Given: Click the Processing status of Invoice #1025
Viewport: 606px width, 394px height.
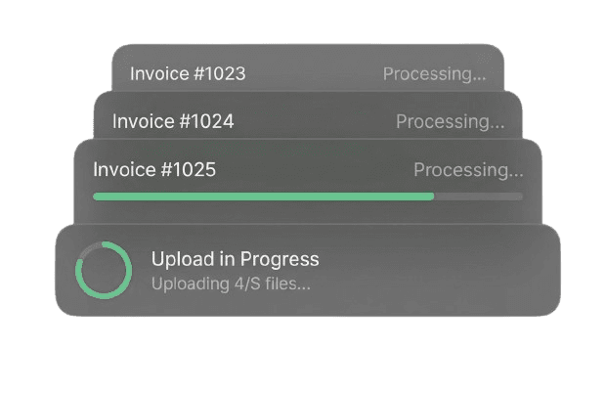Looking at the screenshot, I should click(x=468, y=170).
